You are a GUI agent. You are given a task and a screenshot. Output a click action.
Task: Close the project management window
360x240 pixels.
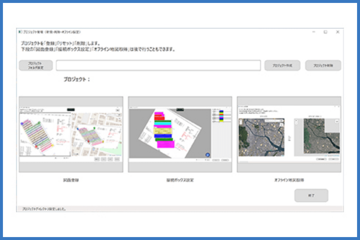tap(338, 32)
